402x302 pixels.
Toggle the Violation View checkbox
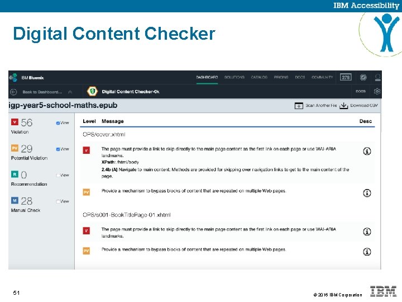pyautogui.click(x=58, y=123)
